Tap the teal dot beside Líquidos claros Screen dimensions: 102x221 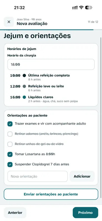click(x=24, y=97)
